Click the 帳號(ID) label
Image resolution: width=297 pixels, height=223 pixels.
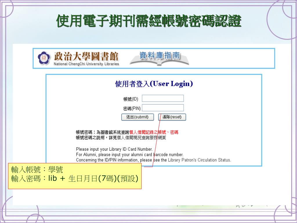[131, 99]
